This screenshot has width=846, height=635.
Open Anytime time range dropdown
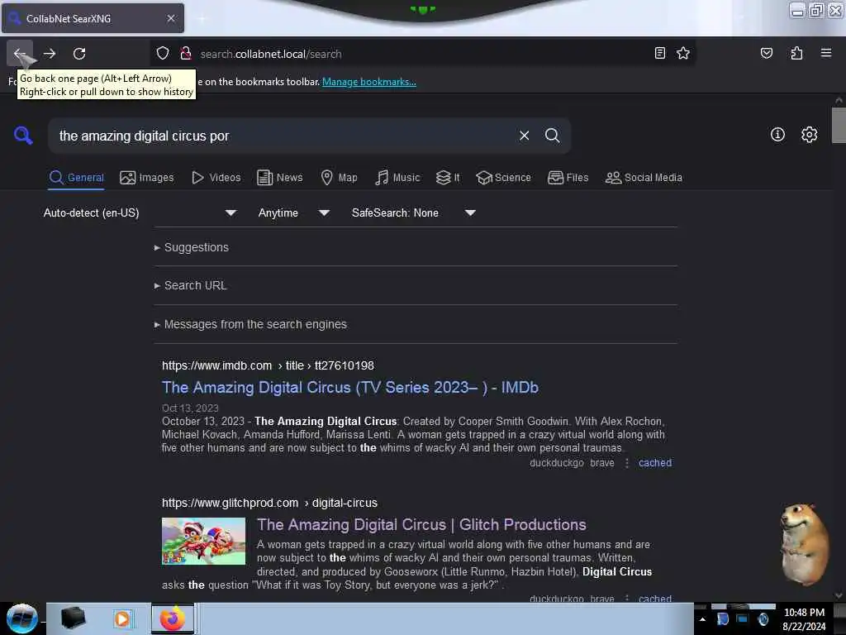[294, 212]
